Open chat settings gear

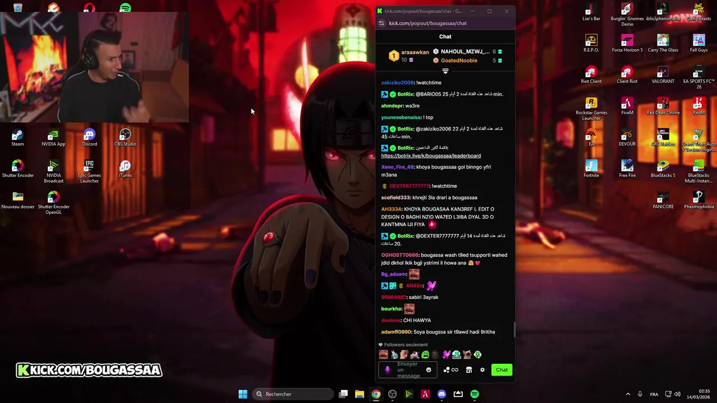click(x=482, y=370)
